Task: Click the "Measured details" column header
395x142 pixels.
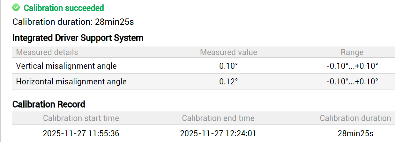Action: tap(47, 52)
